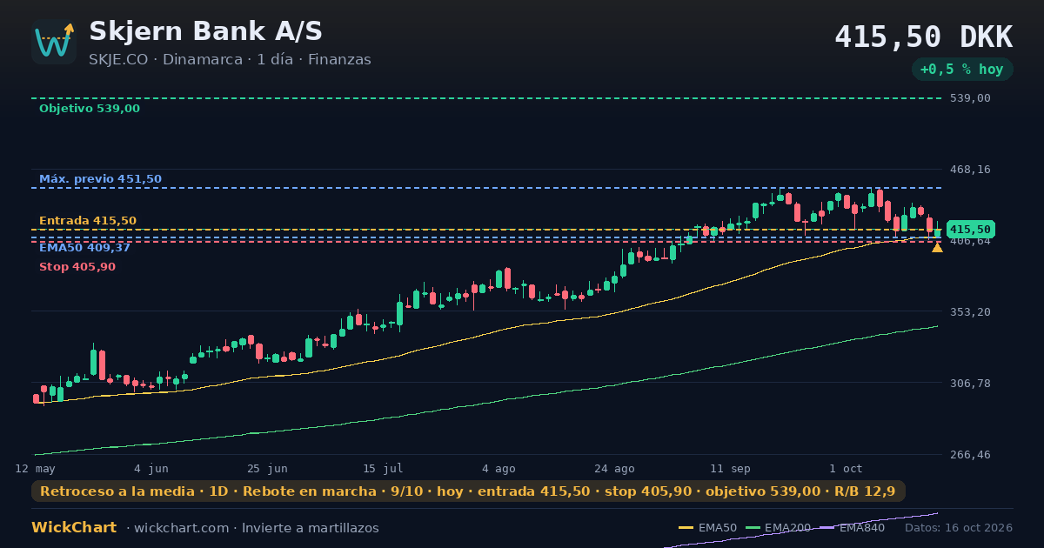Select the Skjern Bank A/S title
Viewport: 1044px width, 548px height.
tap(205, 31)
